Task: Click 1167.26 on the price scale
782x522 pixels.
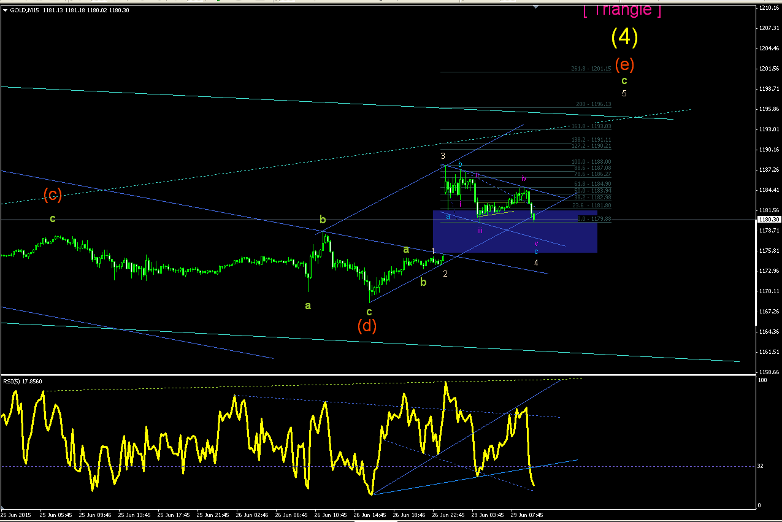Action: tap(769, 311)
